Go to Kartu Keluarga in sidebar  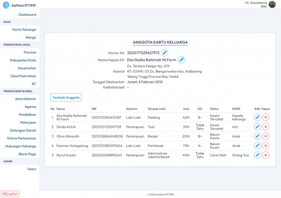[x=24, y=29]
